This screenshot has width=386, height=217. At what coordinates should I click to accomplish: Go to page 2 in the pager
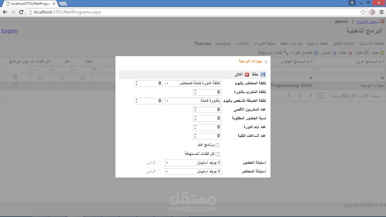[300, 96]
